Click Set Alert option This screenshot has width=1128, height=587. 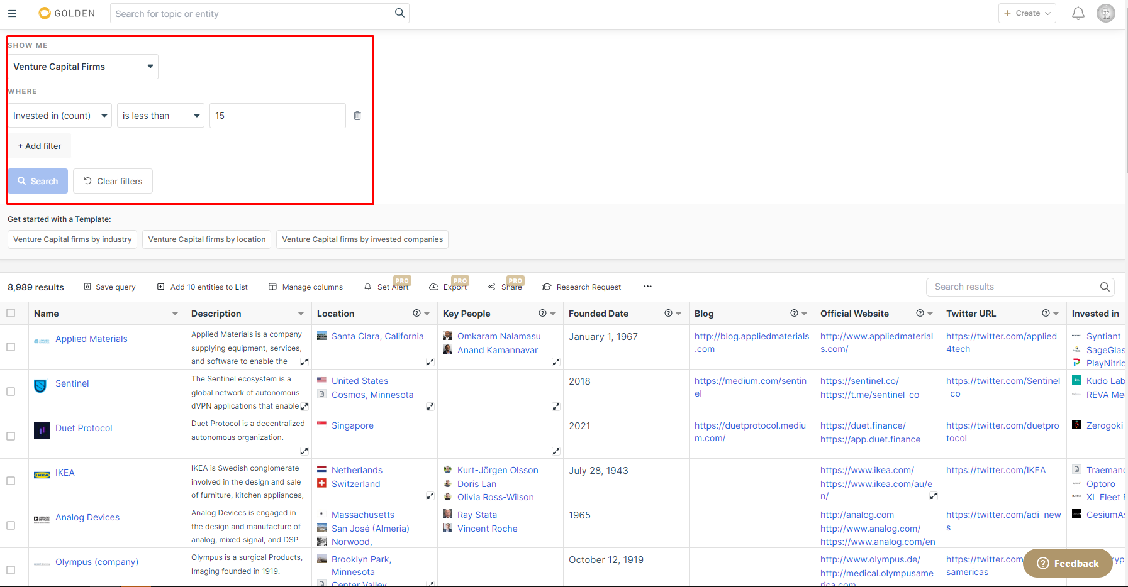pyautogui.click(x=386, y=287)
